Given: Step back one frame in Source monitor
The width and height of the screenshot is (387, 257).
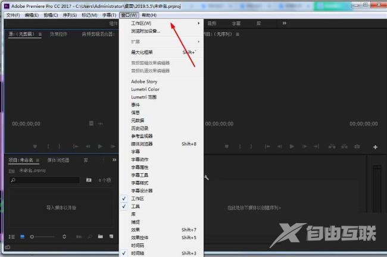Looking at the screenshot, I should pyautogui.click(x=88, y=146).
